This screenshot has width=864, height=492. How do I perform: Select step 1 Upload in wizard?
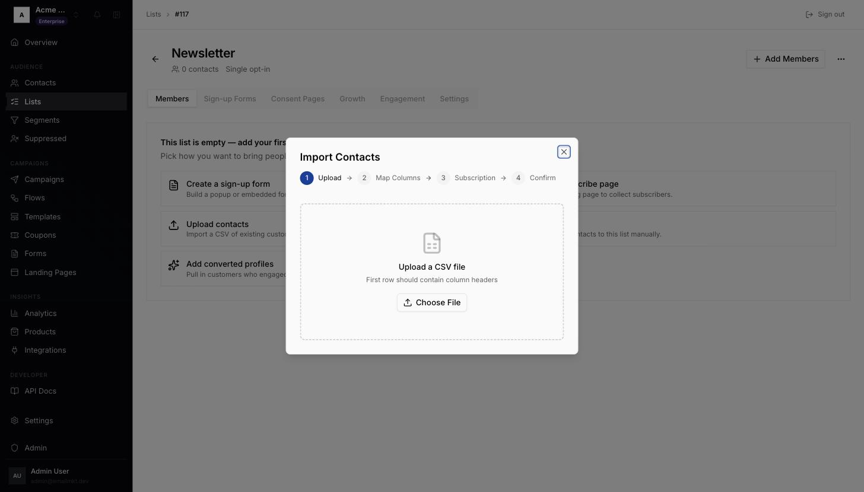click(321, 178)
